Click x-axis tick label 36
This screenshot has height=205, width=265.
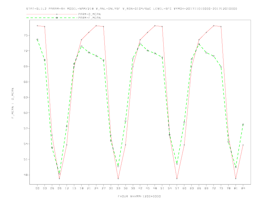125,188
